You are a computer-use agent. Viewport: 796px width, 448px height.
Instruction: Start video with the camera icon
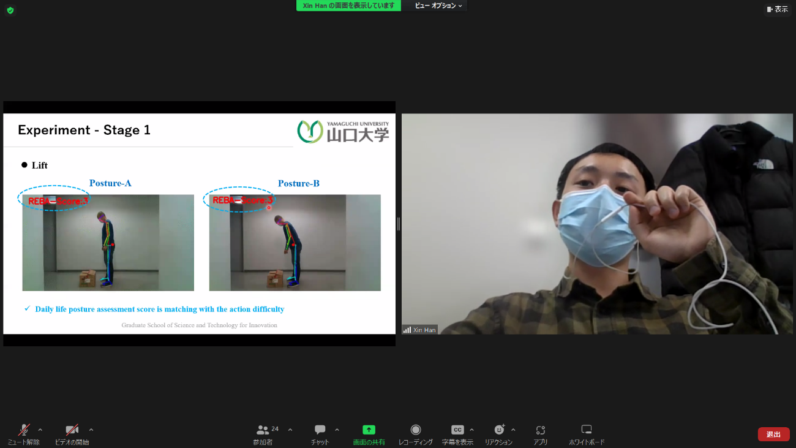click(x=72, y=430)
